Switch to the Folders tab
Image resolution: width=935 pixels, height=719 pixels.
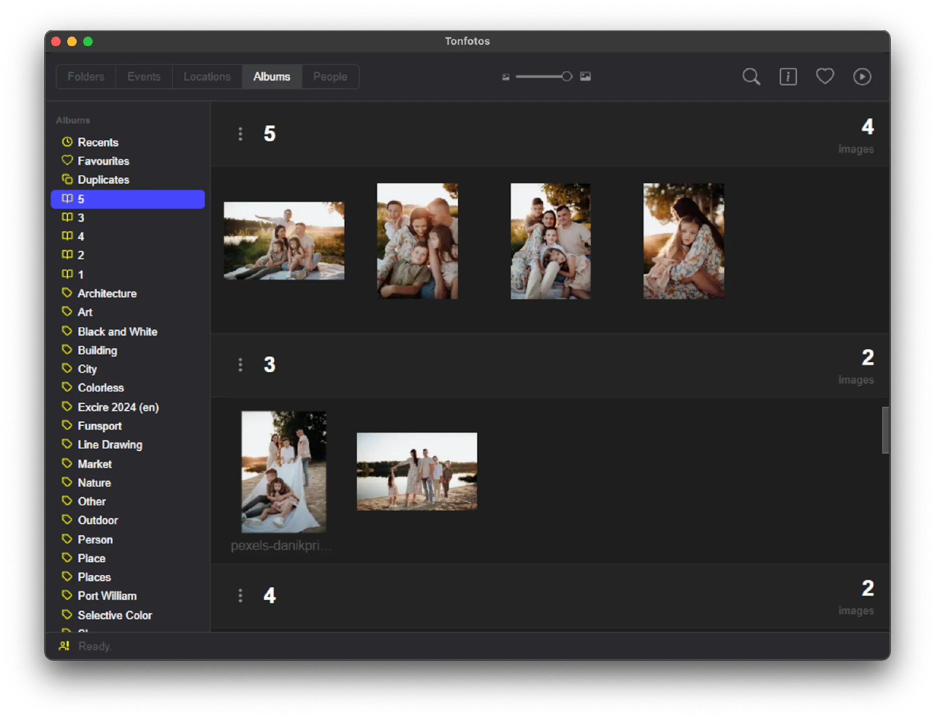[86, 77]
